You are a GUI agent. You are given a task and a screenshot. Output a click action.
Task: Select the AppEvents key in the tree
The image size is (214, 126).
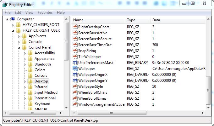37,36
